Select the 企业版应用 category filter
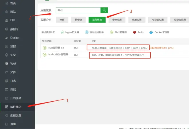 click(x=180, y=20)
